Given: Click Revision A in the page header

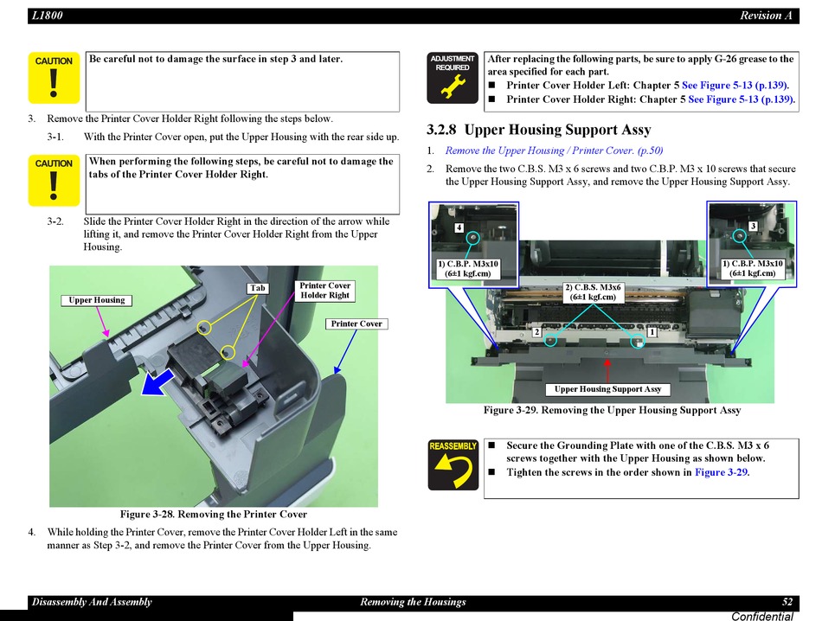Looking at the screenshot, I should [766, 16].
